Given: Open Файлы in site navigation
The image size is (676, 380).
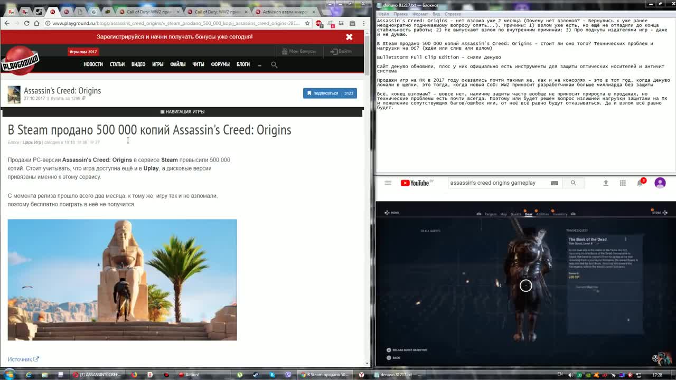Looking at the screenshot, I should point(178,64).
